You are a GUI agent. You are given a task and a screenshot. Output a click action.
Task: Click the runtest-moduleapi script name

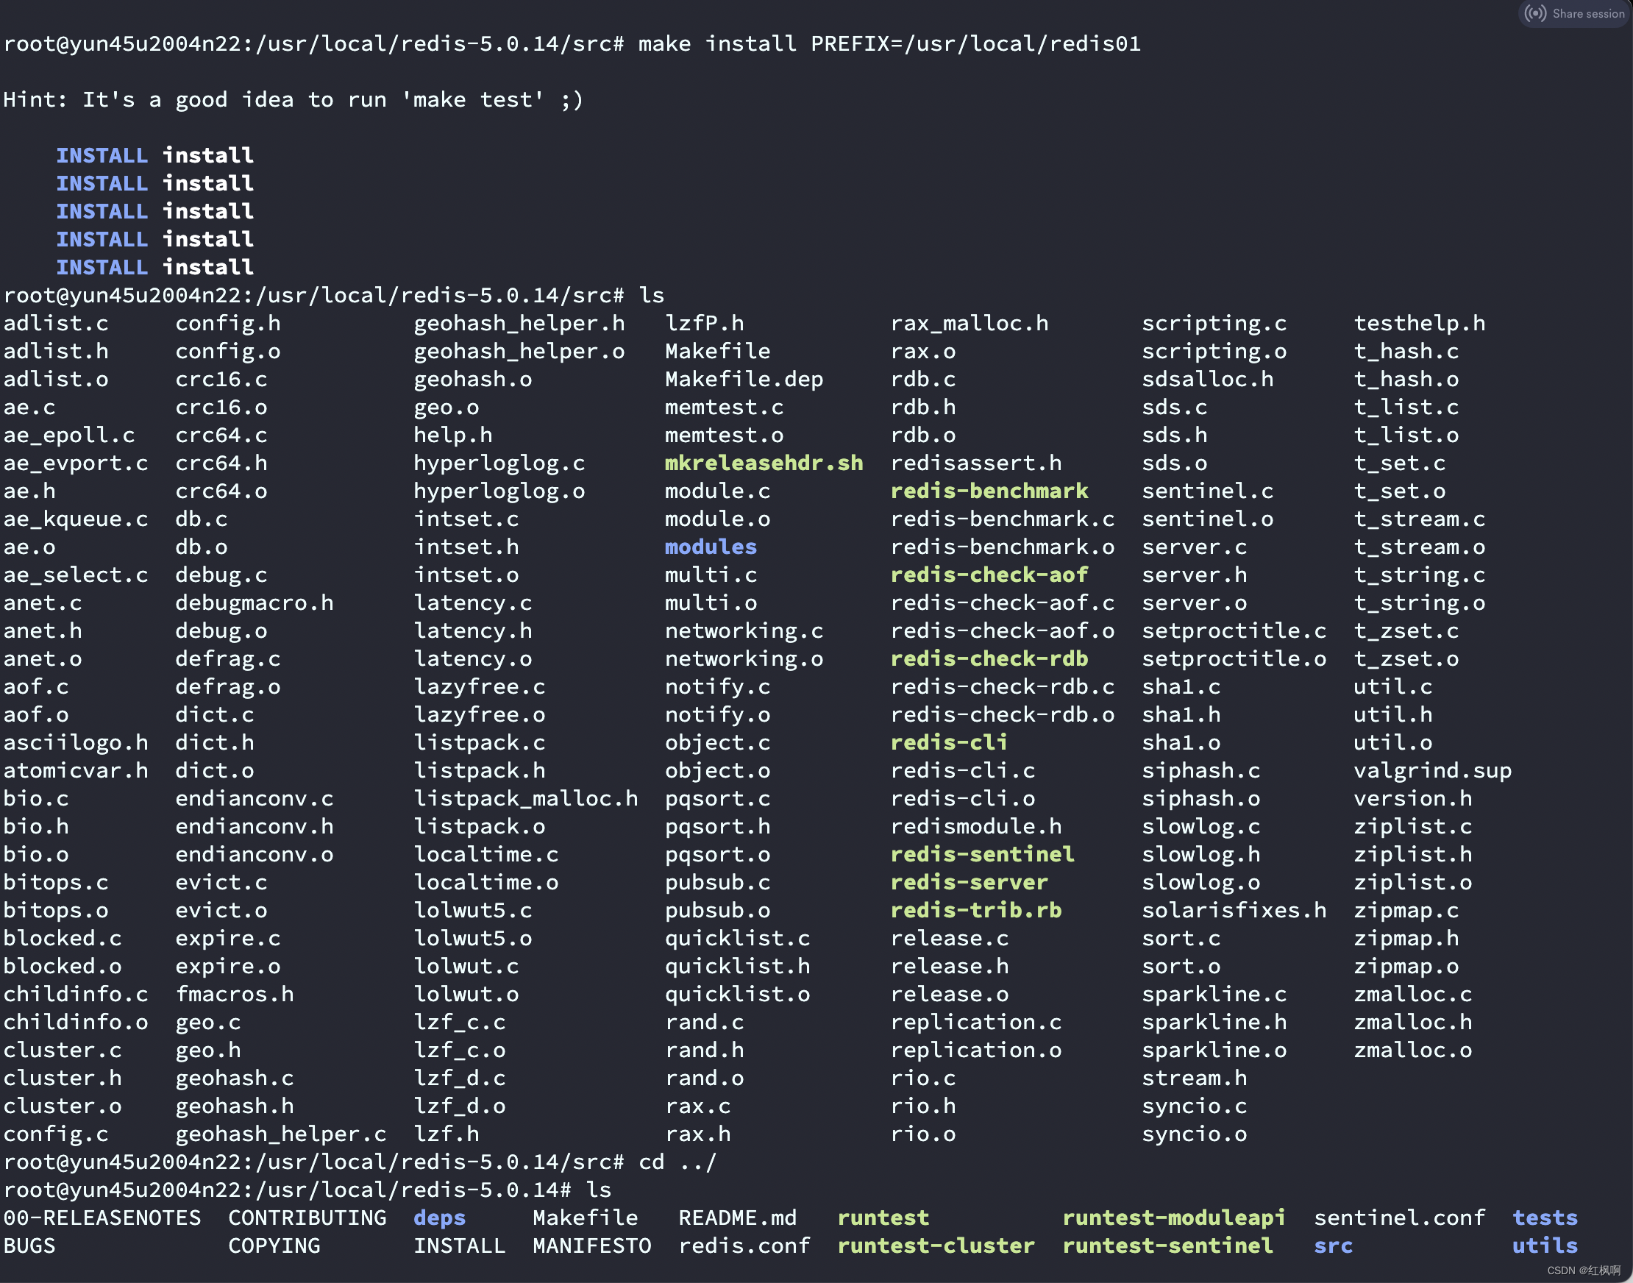point(1173,1218)
